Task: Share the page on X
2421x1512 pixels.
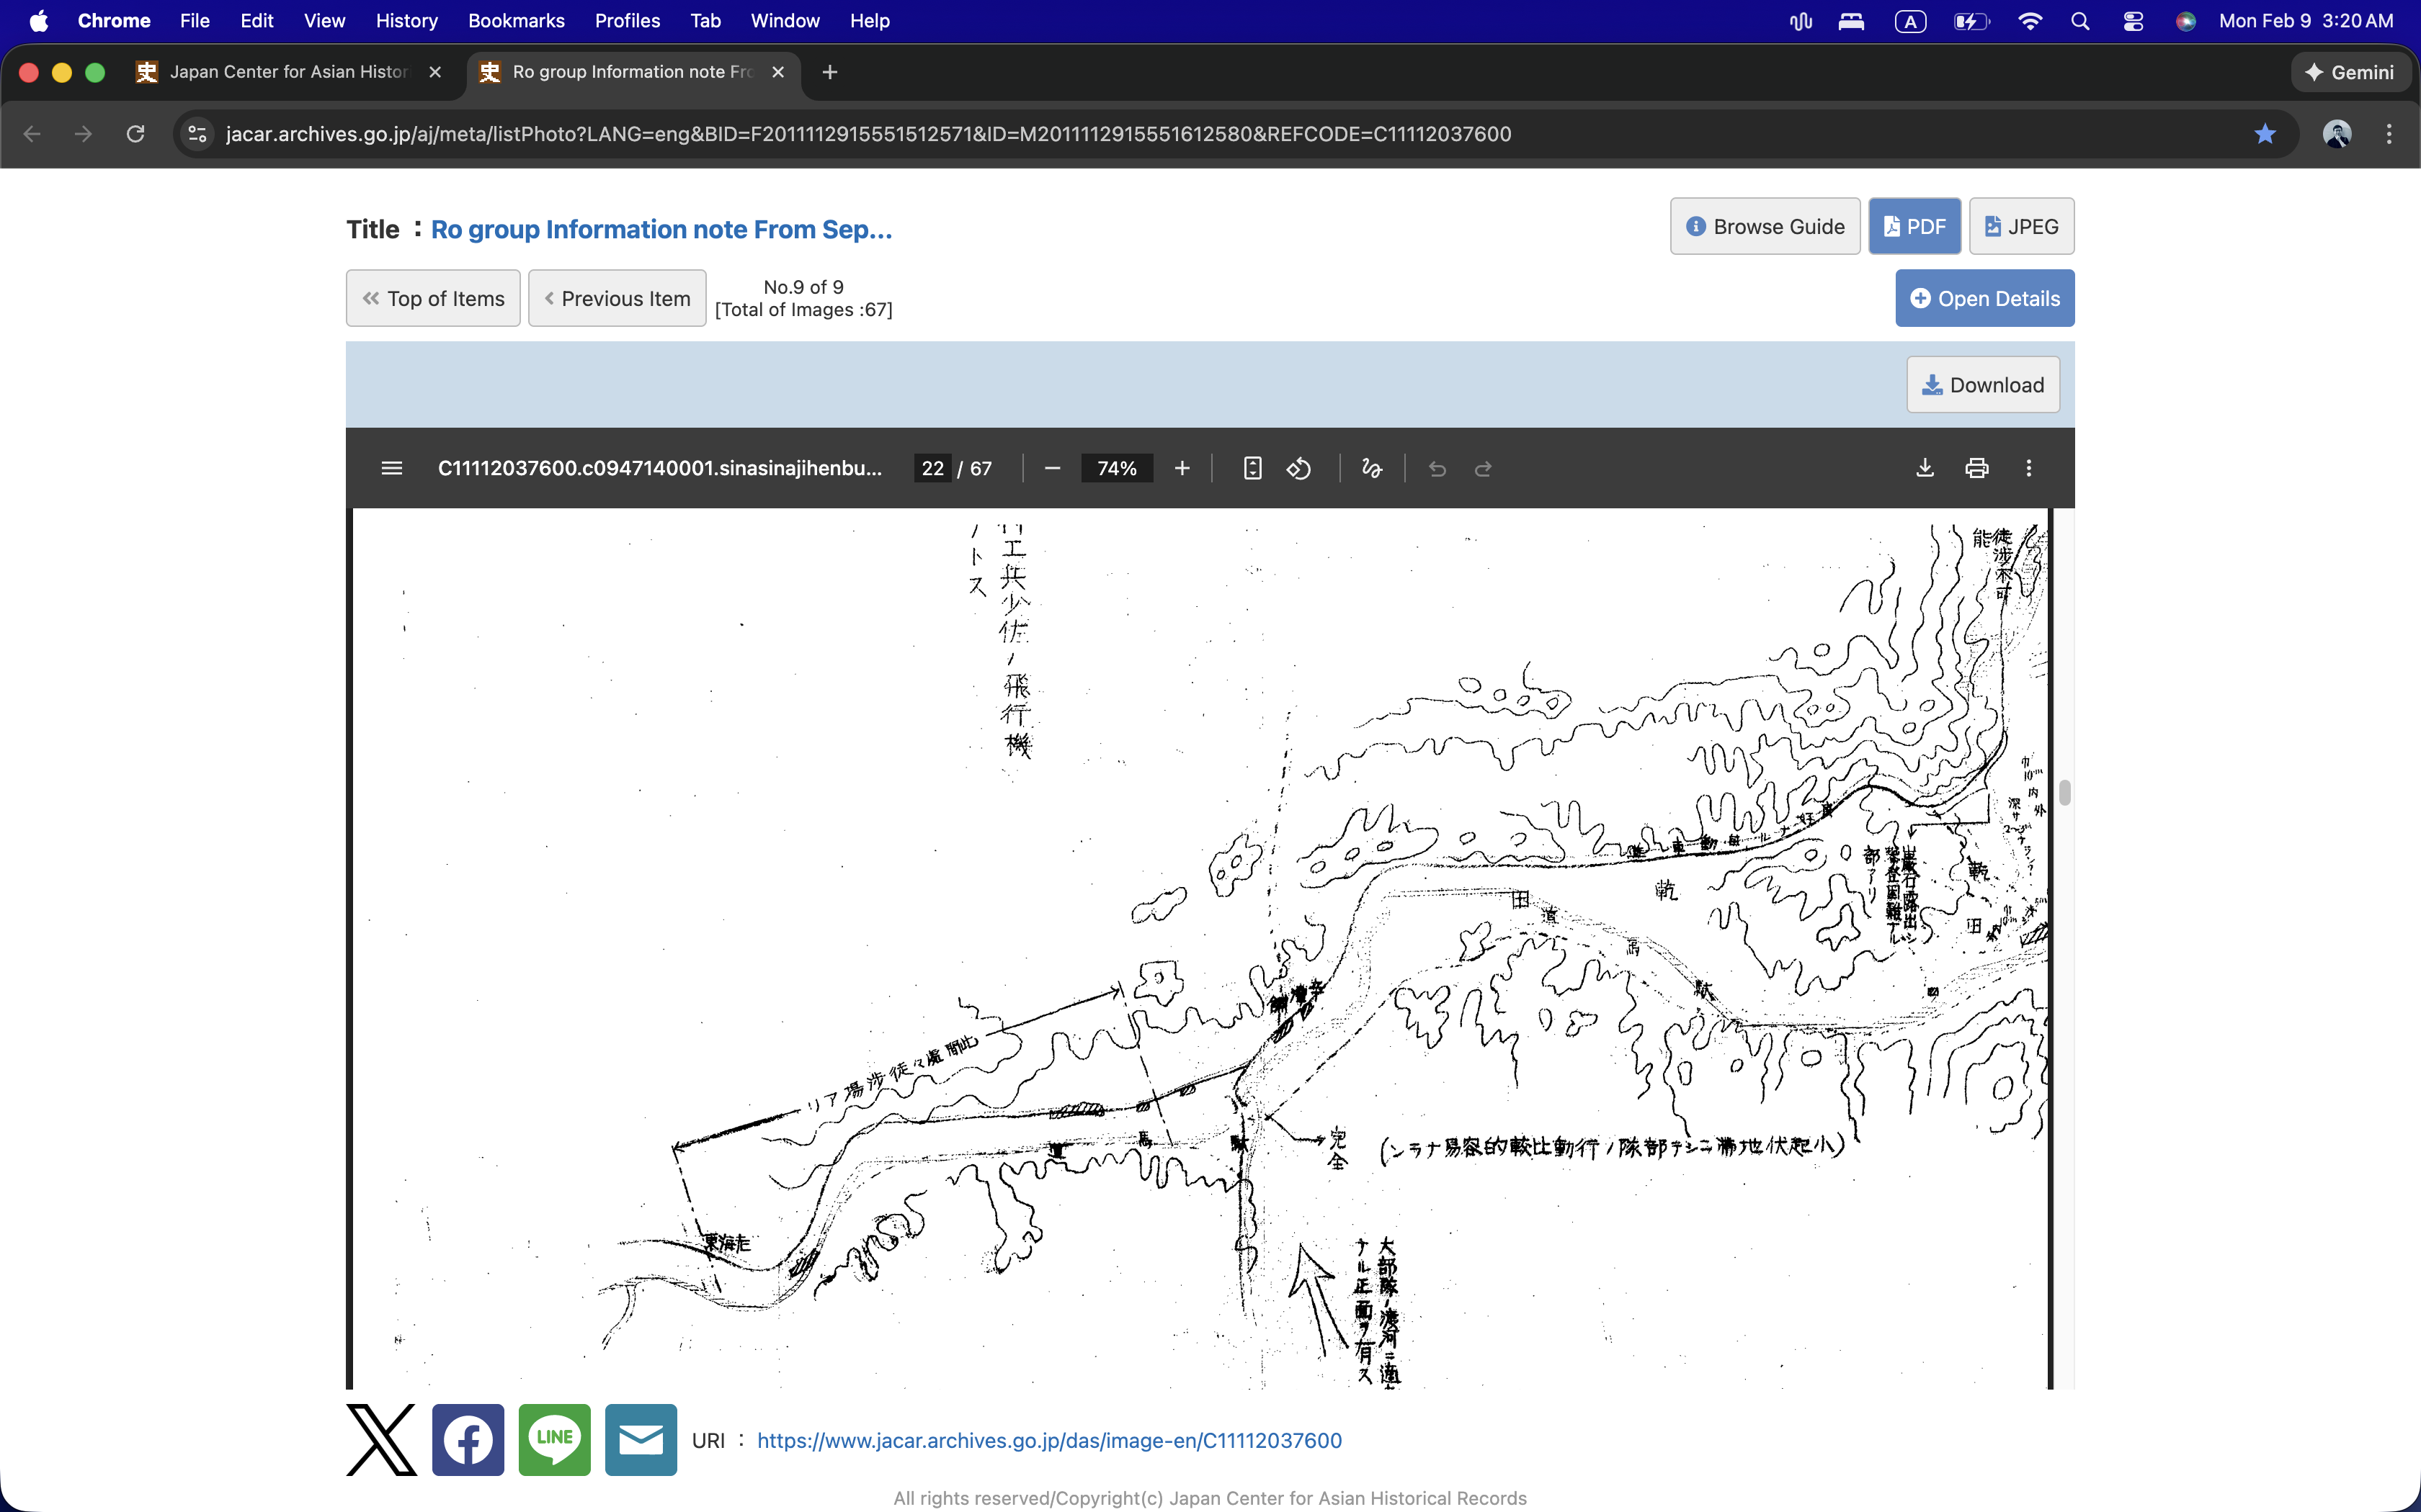Action: tap(381, 1440)
